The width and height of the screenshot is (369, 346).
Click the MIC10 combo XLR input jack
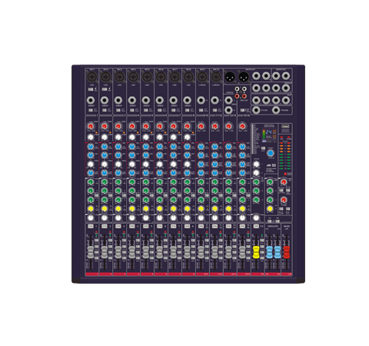pos(216,77)
